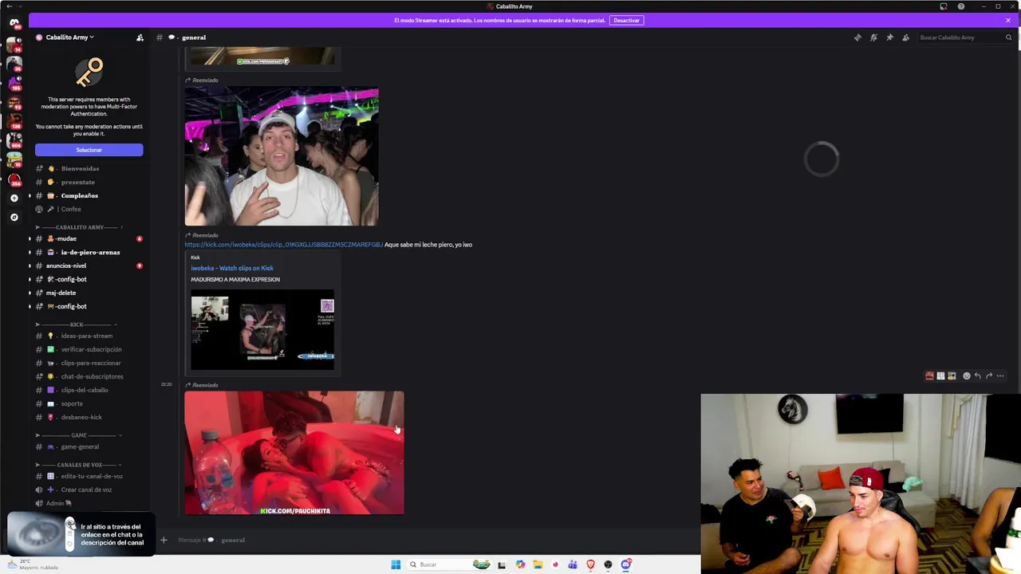Click the pinned messages pin icon
The height and width of the screenshot is (574, 1021).
coord(889,37)
